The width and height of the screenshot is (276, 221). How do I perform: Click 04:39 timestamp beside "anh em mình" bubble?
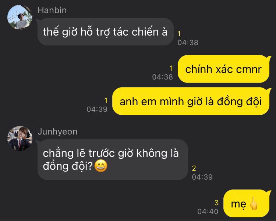pyautogui.click(x=97, y=109)
